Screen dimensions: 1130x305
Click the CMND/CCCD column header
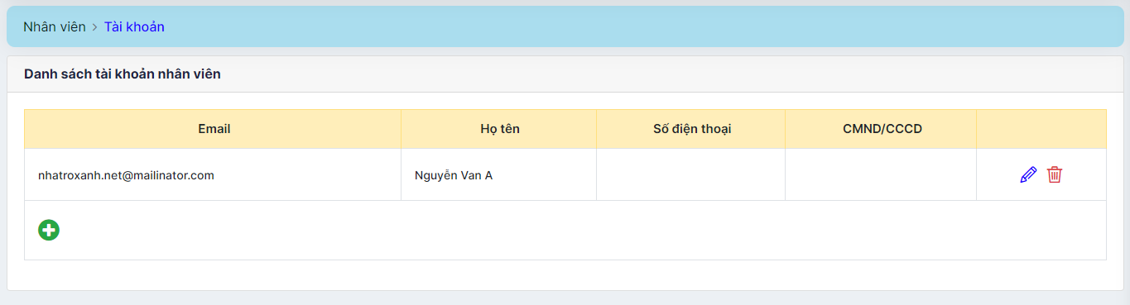[x=882, y=129]
